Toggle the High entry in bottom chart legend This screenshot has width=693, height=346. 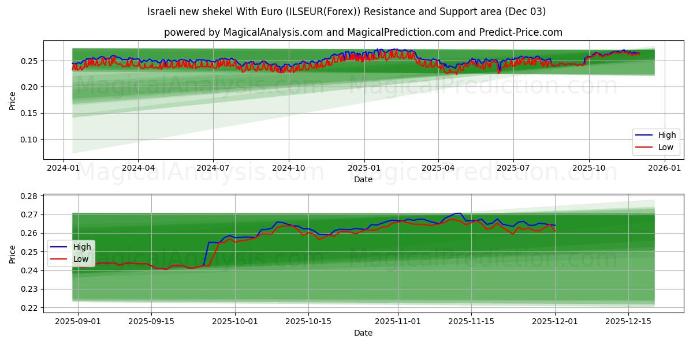pos(84,246)
